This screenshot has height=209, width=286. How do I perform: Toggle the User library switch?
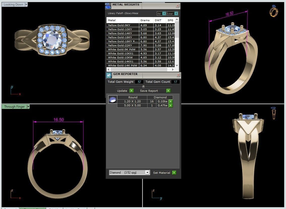172,14
